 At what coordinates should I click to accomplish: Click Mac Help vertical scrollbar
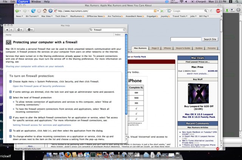126,74
